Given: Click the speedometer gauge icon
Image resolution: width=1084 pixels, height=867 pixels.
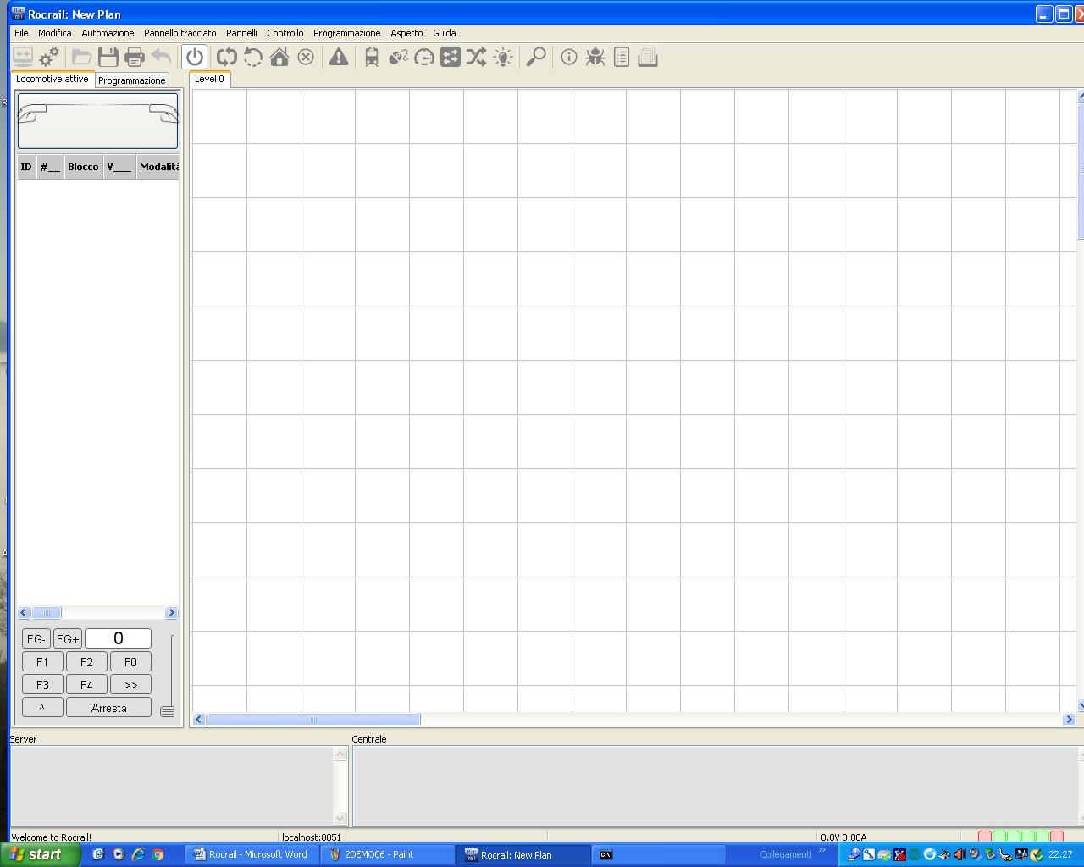Looking at the screenshot, I should click(424, 58).
